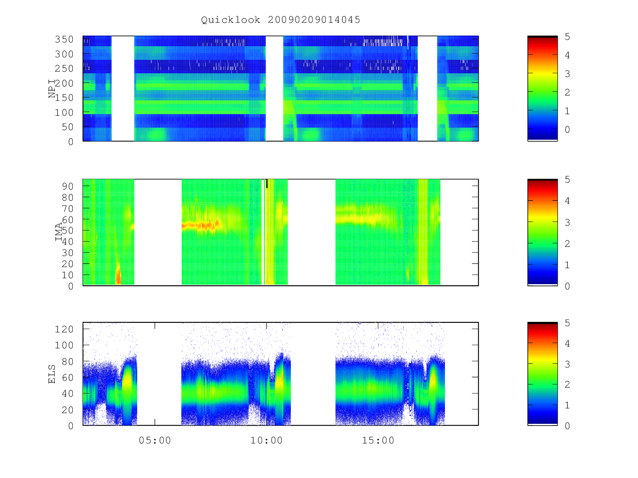This screenshot has height=478, width=638.
Task: Click the 100 tick on ELS axis
Action: 65,345
